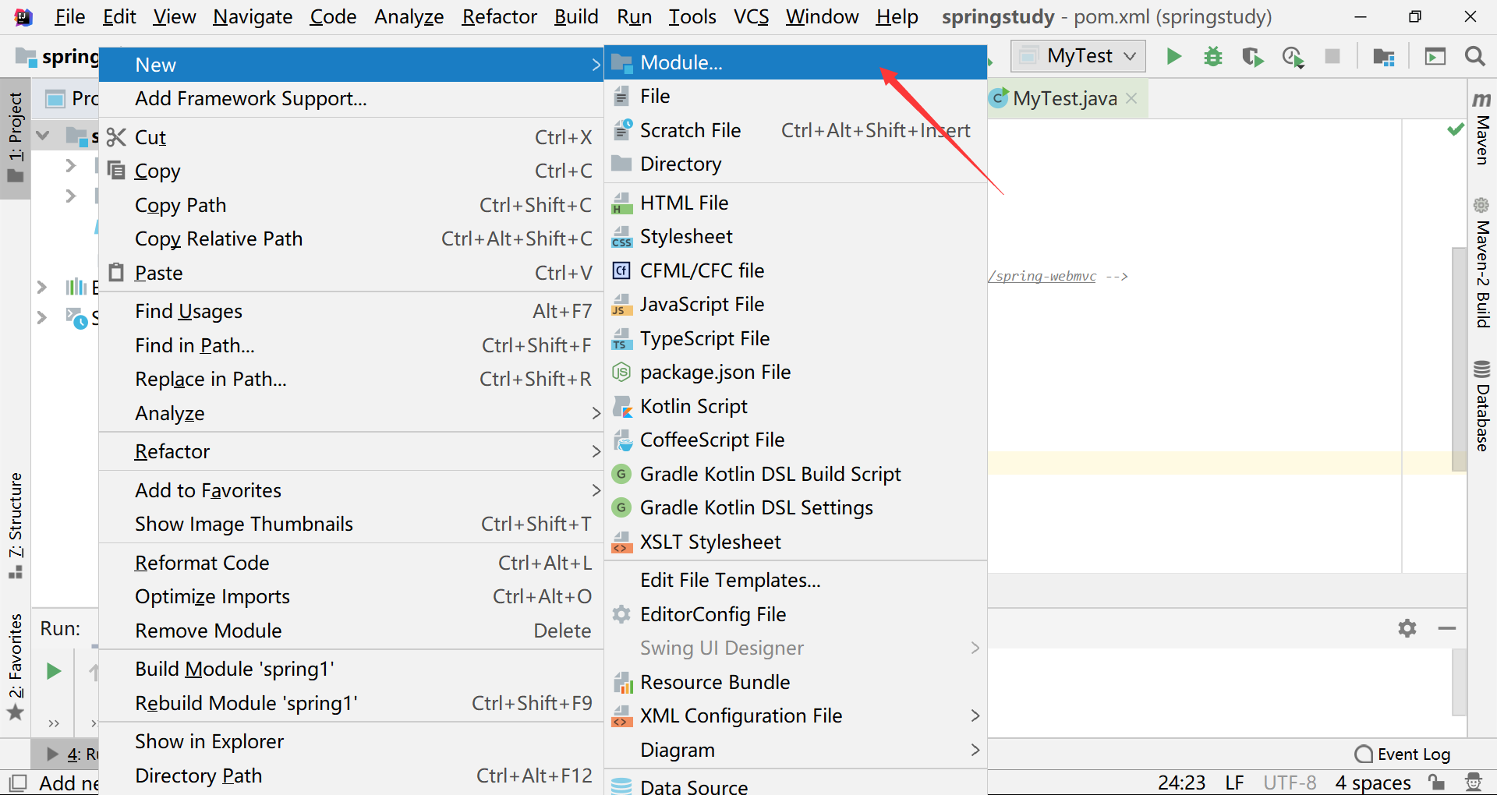Screen dimensions: 1497x795
Task: Open the File menu
Action: coord(69,17)
